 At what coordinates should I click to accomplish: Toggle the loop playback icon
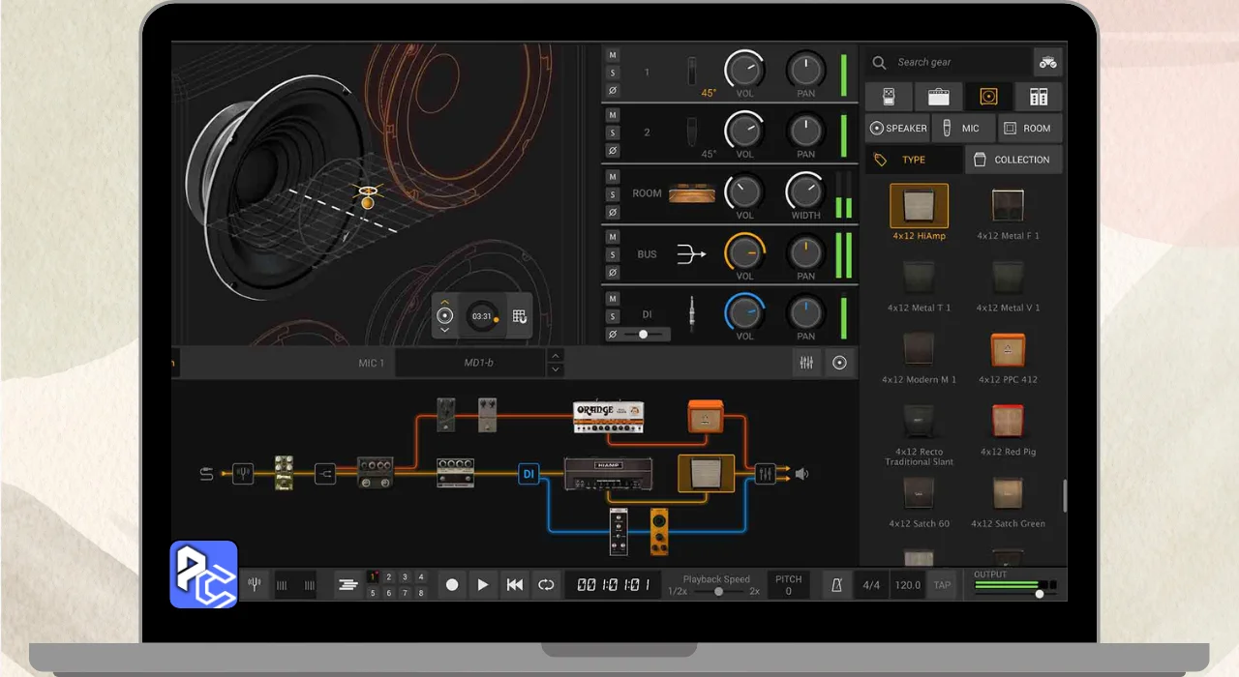(x=546, y=585)
